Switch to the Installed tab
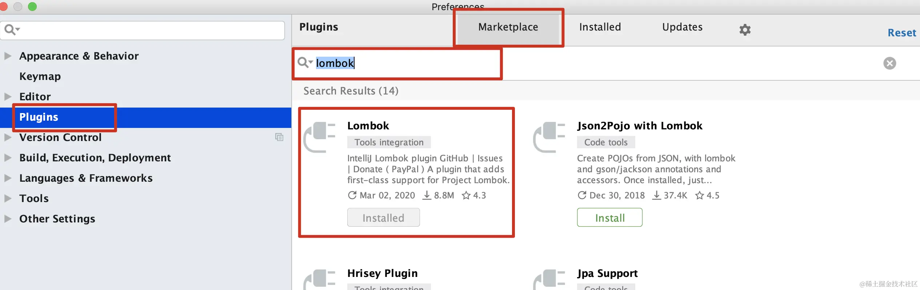 [x=600, y=27]
